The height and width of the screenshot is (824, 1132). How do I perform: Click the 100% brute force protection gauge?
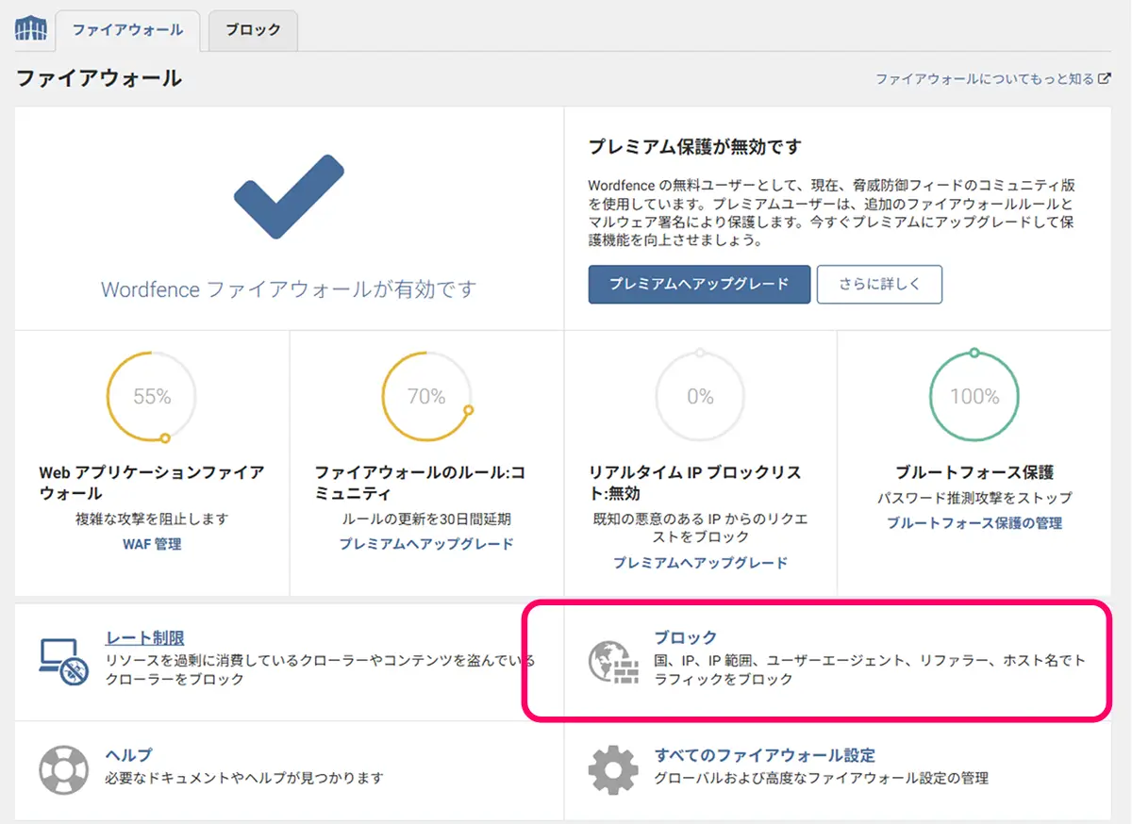(974, 397)
